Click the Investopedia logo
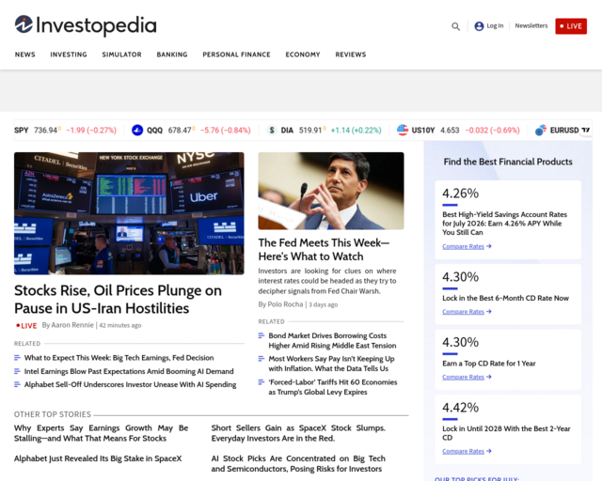The width and height of the screenshot is (602, 481). 86,25
